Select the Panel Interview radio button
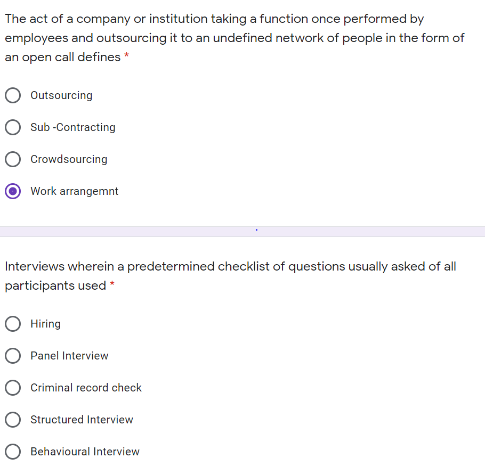The height and width of the screenshot is (466, 485). pos(13,356)
